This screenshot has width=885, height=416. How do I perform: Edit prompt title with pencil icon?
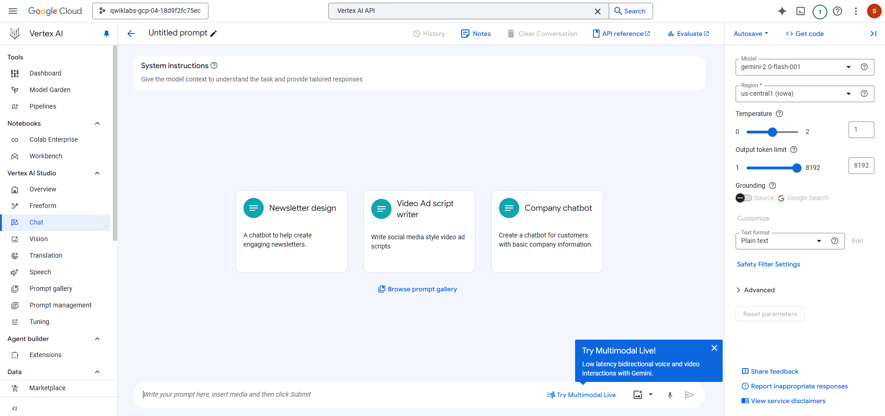click(214, 34)
